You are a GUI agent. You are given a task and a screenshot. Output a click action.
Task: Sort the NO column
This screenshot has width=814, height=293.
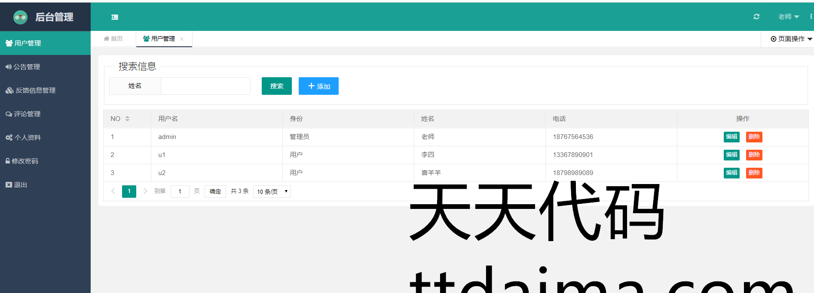[x=127, y=119]
